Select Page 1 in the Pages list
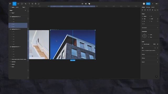Viewport: 168px width, 94px height. (x=13, y=13)
